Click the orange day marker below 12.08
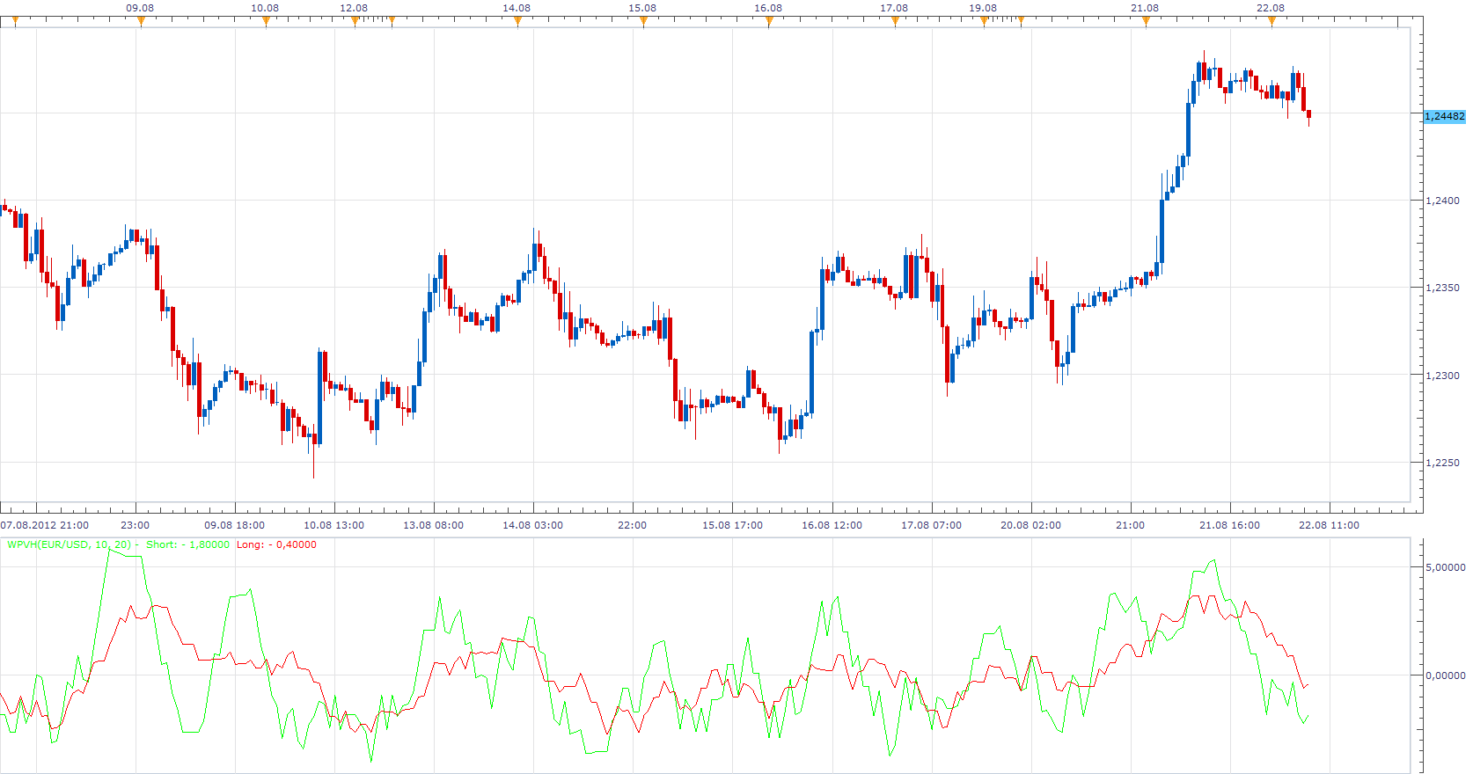Viewport: 1473px width, 774px height. [355, 22]
